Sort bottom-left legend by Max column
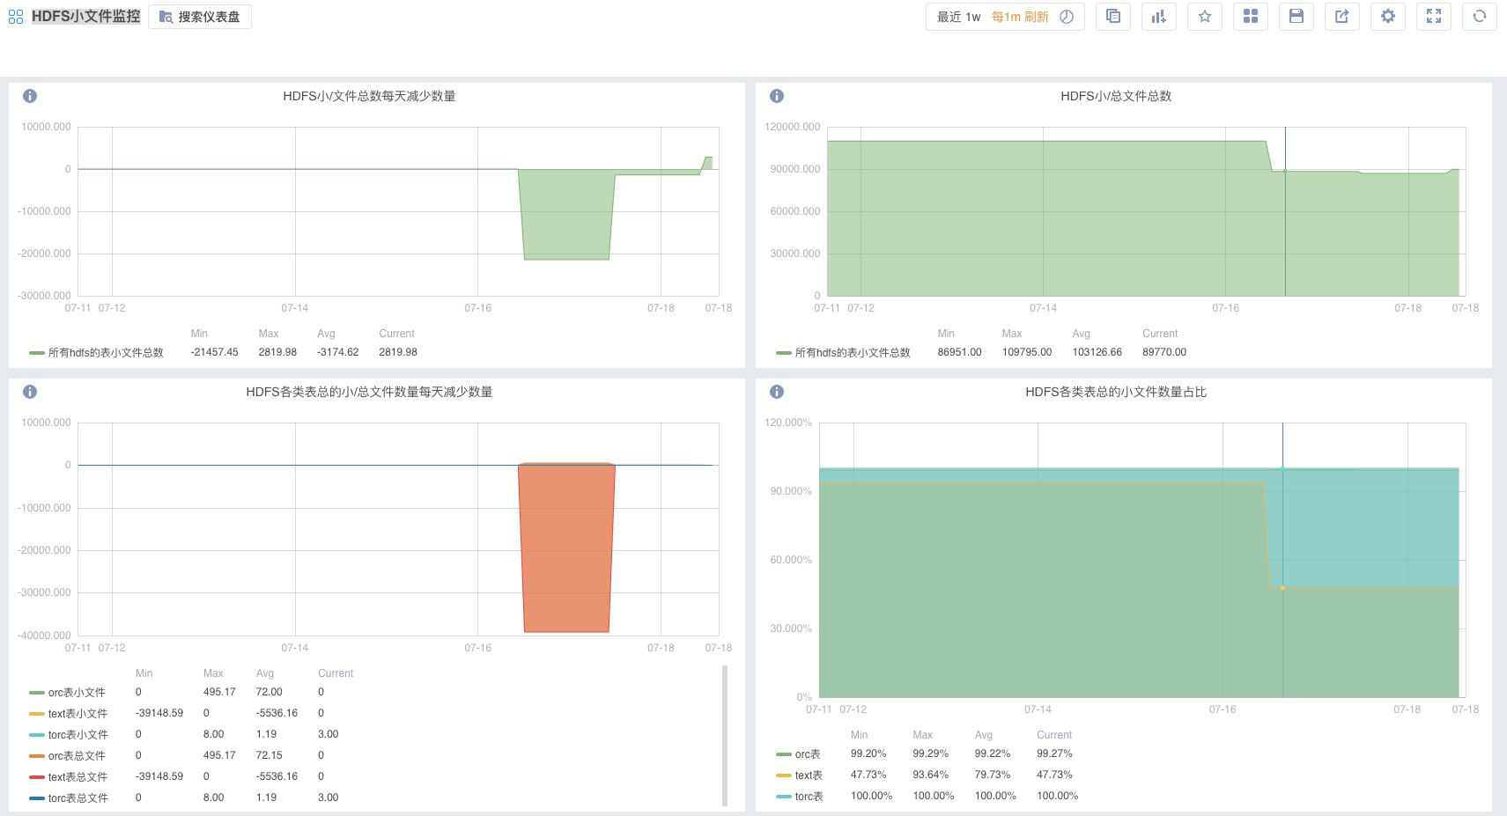The image size is (1507, 816). (213, 673)
